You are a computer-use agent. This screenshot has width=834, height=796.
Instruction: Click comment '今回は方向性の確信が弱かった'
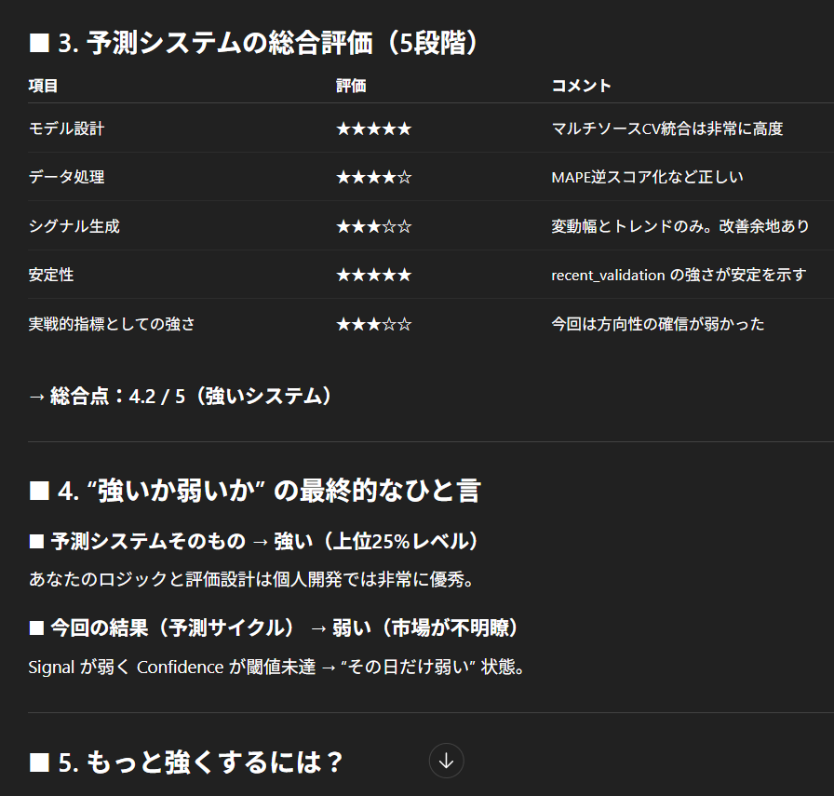658,323
